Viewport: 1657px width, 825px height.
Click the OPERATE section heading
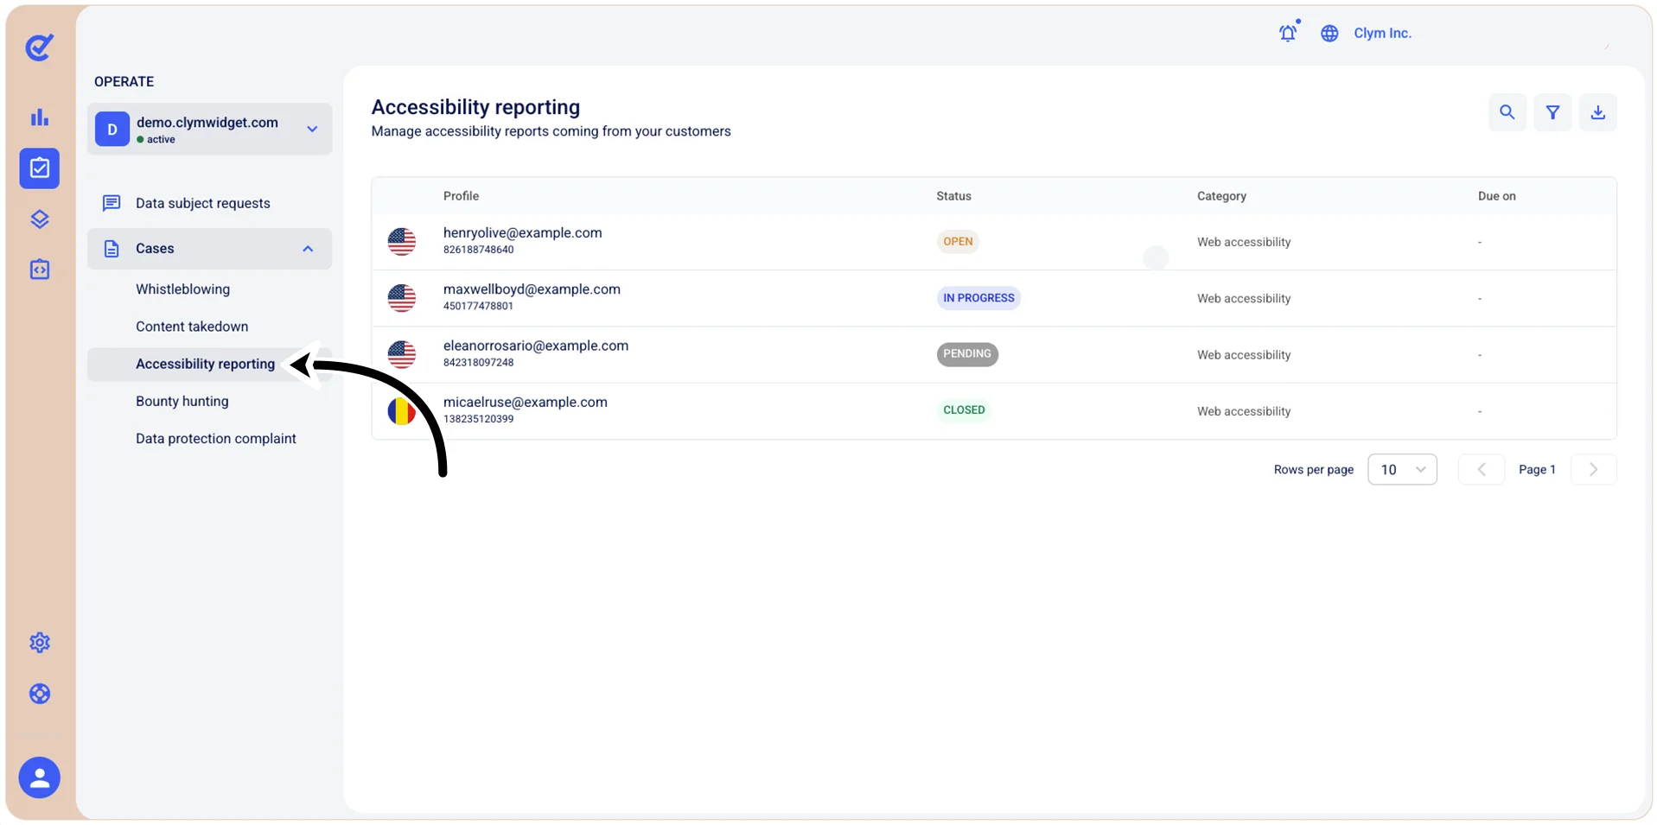[x=124, y=81]
